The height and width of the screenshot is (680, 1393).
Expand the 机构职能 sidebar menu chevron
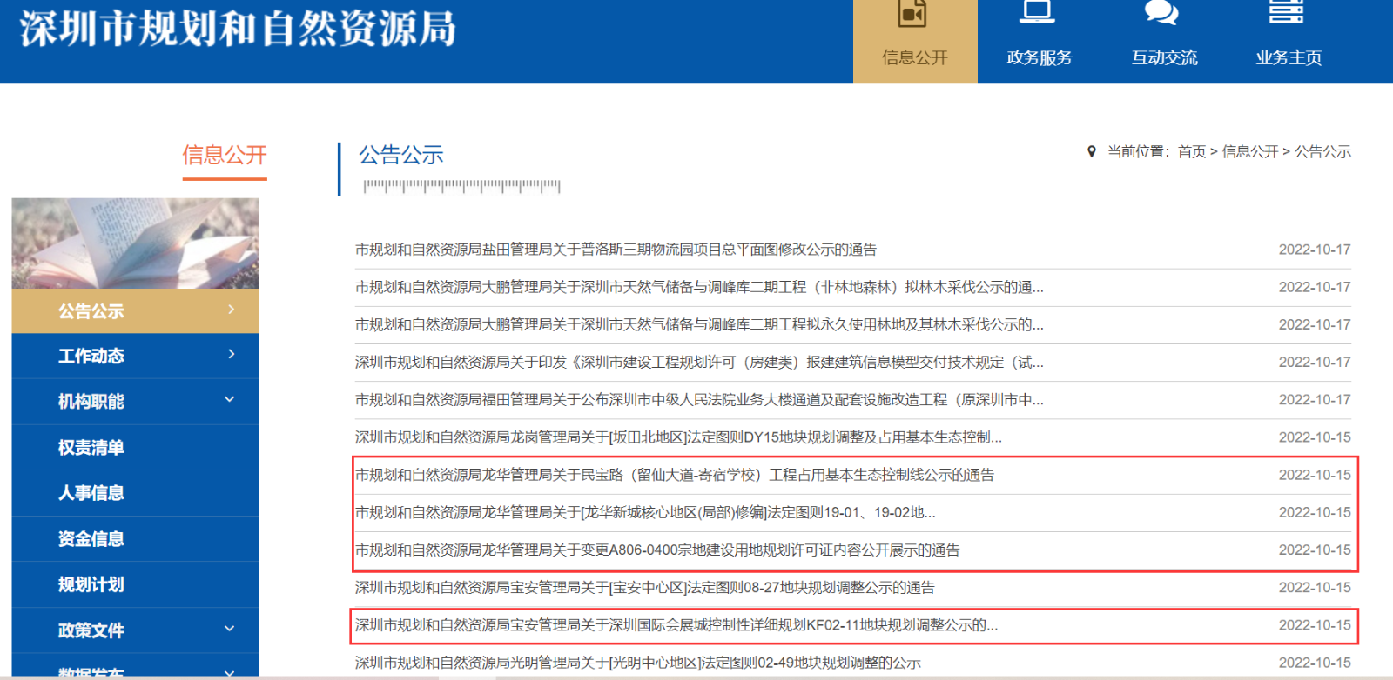(x=230, y=400)
